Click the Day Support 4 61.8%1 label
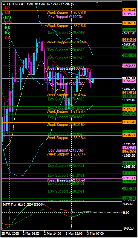The width and height of the screenshot is (138, 238). [x=66, y=176]
